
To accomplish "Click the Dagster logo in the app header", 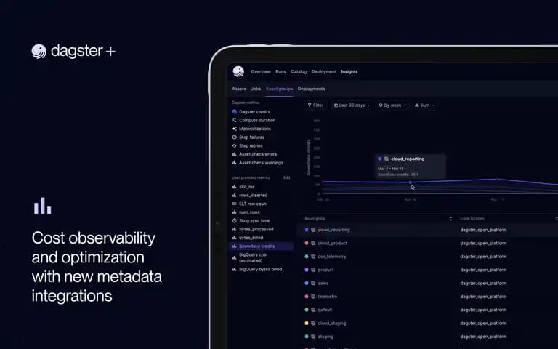I will point(238,71).
